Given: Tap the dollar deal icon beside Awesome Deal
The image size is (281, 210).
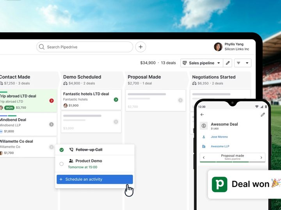Looking at the screenshot, I should point(204,126).
